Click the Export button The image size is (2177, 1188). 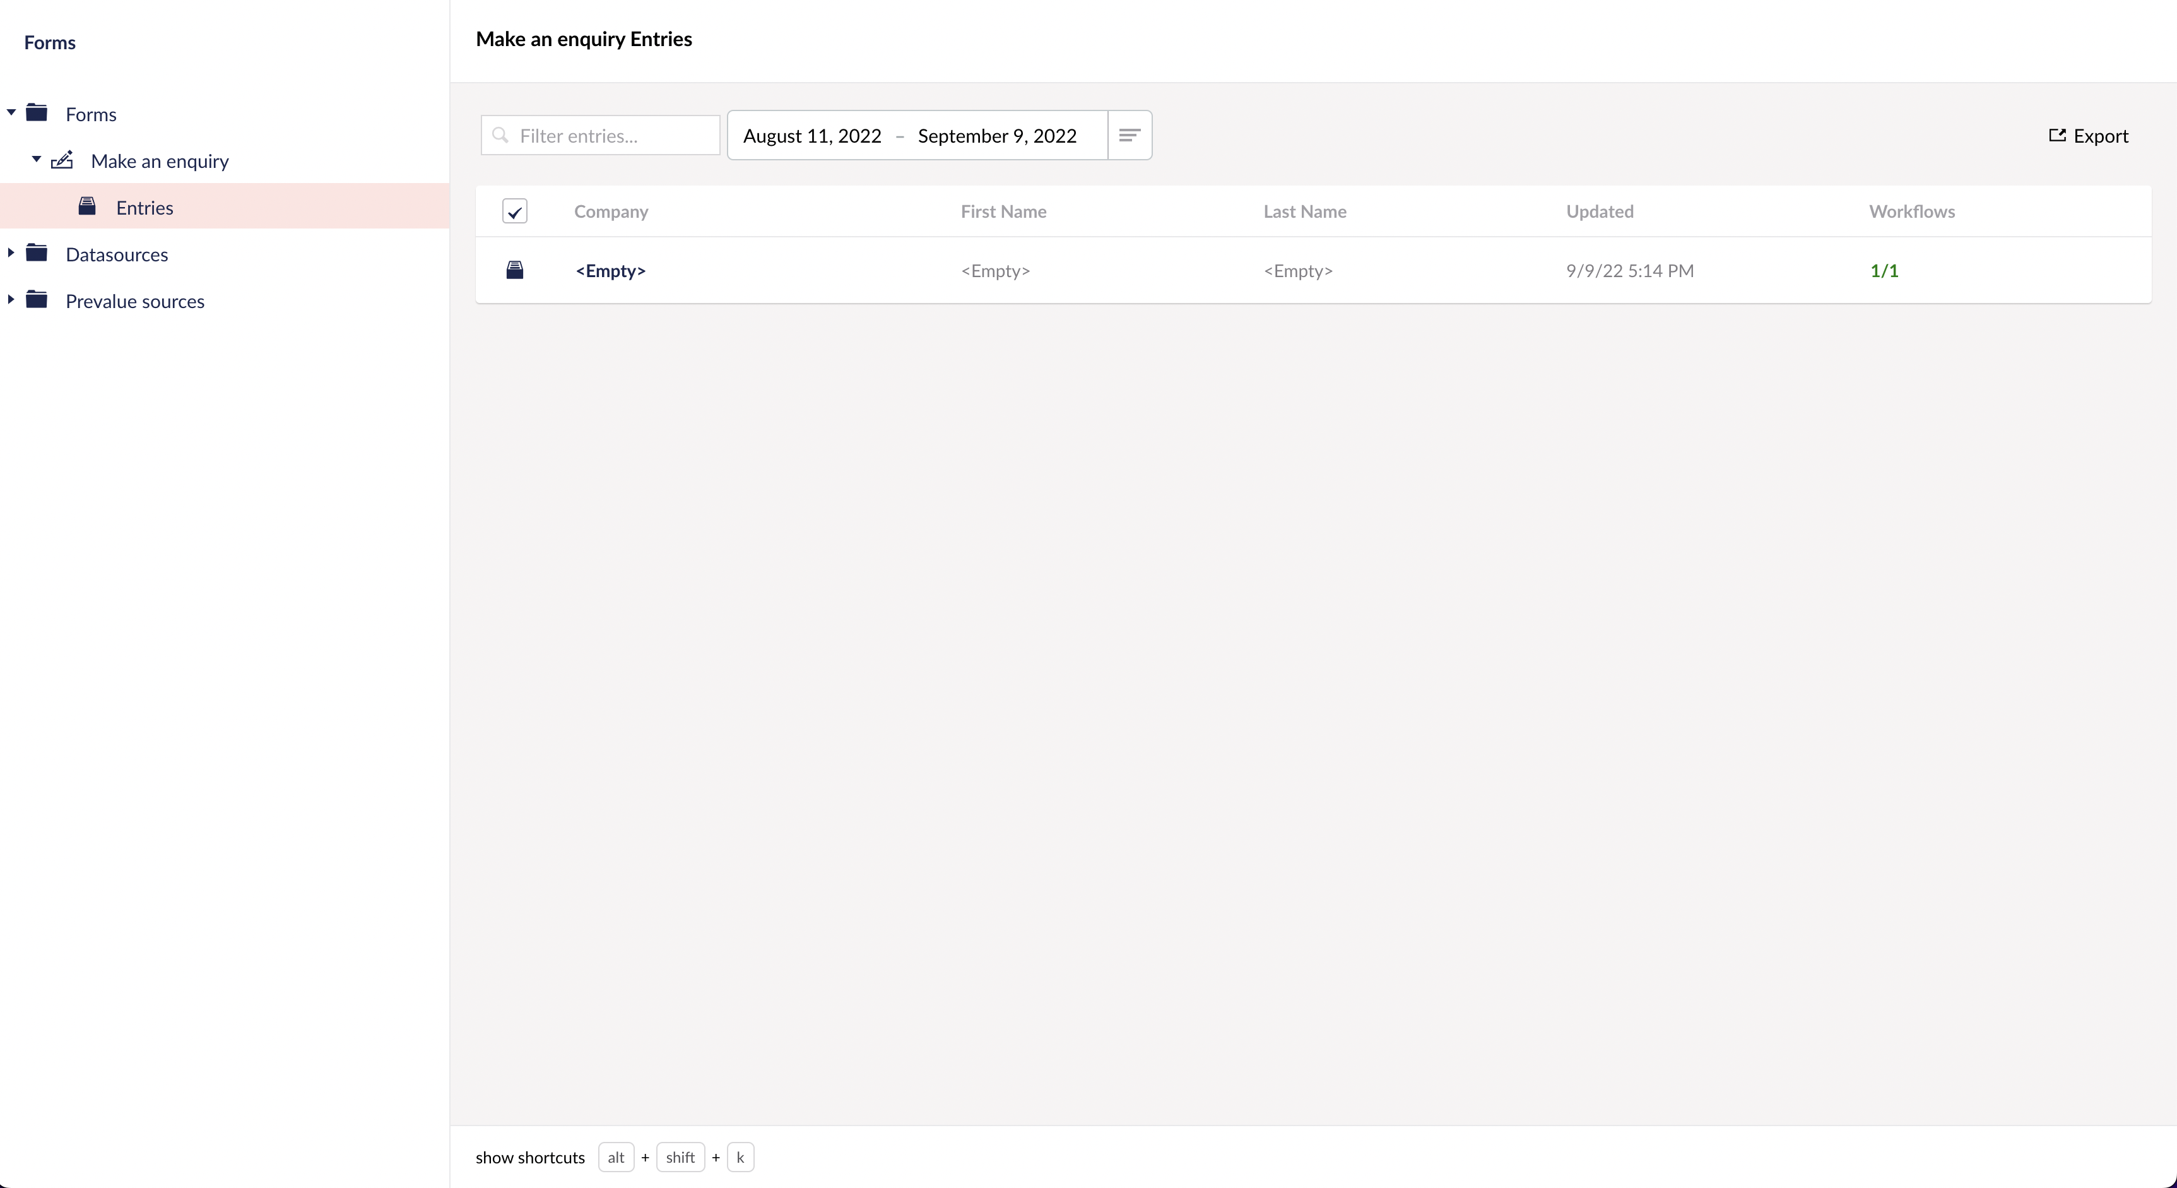coord(2088,136)
